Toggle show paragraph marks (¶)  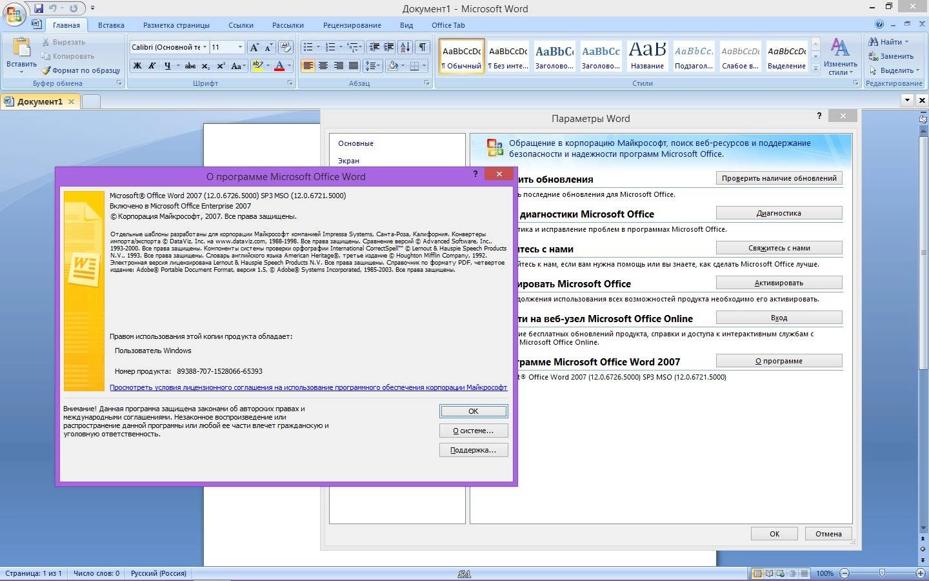point(423,47)
